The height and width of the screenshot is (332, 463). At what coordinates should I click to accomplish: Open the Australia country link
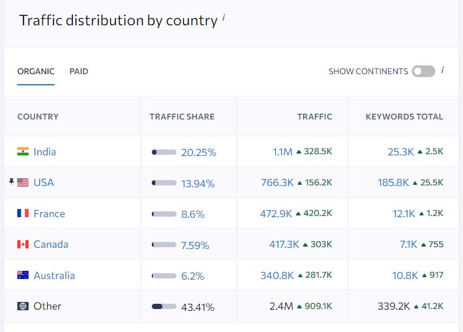point(54,275)
